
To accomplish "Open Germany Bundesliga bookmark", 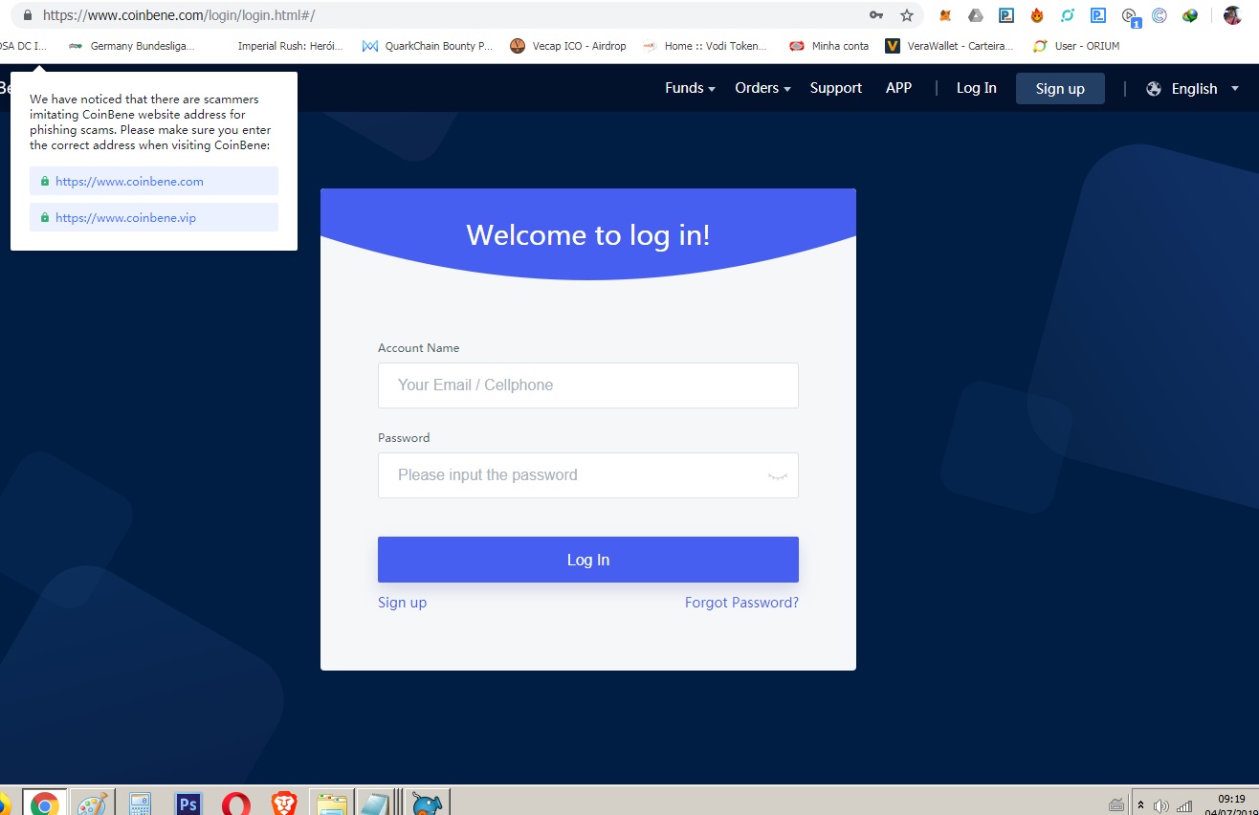I will point(132,46).
